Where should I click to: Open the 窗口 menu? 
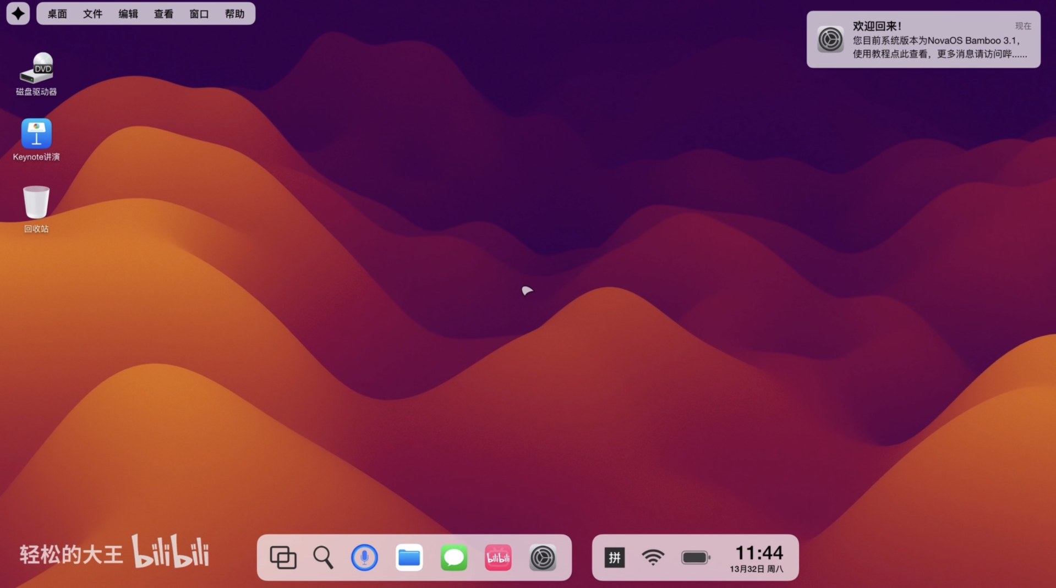coord(199,14)
